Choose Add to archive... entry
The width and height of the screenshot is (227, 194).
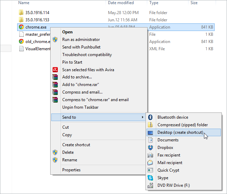point(99,77)
